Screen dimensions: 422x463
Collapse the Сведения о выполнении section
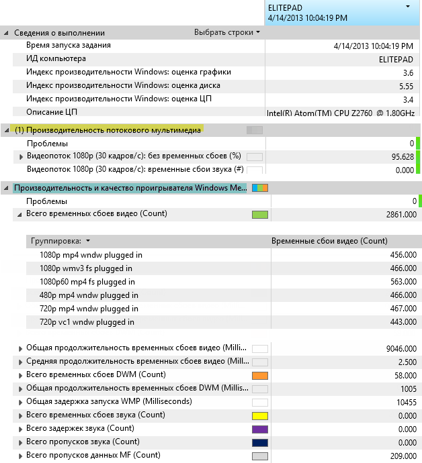(x=6, y=33)
